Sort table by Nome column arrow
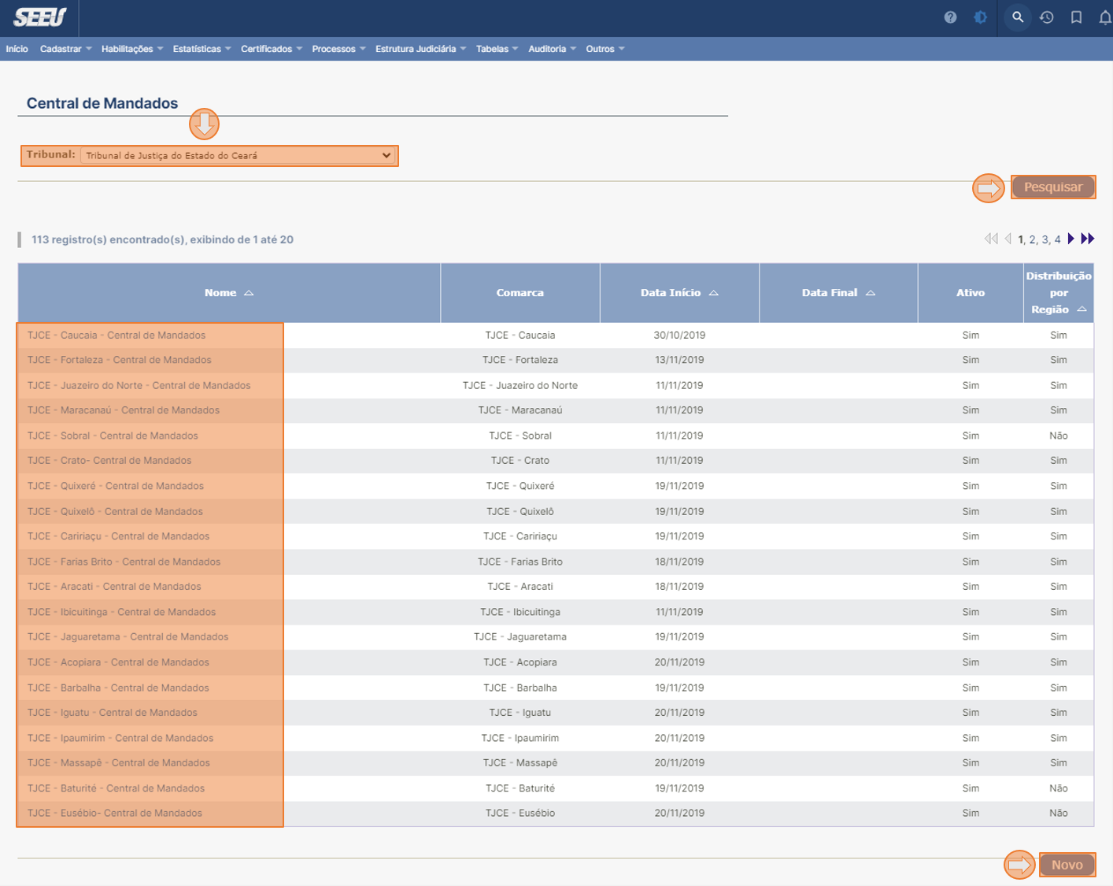Screen dimensions: 1113x886 pos(249,293)
